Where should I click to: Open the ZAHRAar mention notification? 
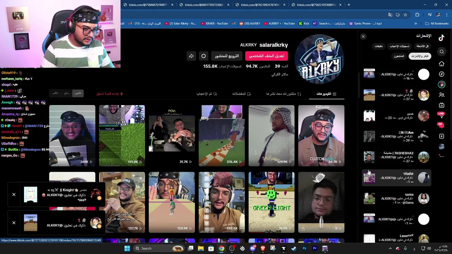[x=397, y=137]
